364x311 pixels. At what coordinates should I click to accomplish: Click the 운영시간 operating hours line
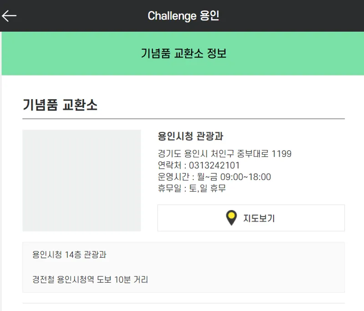click(x=214, y=177)
